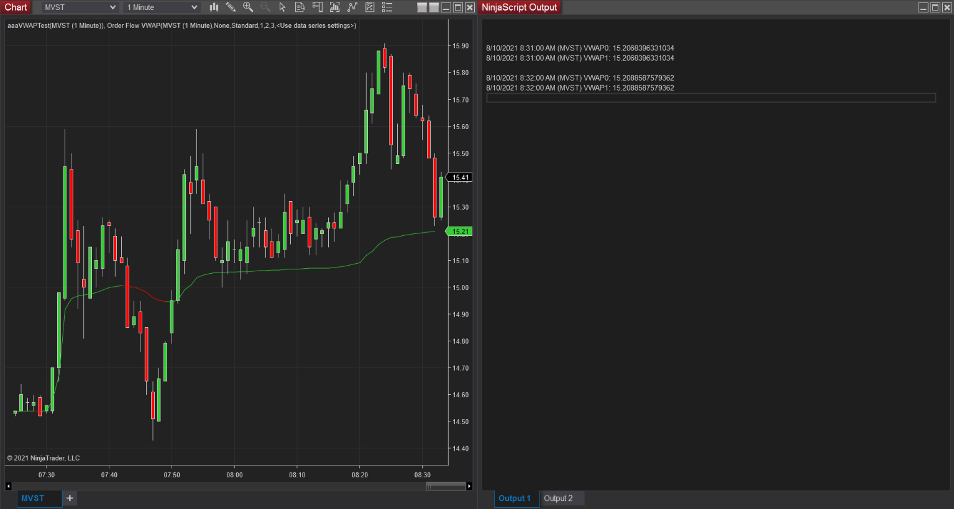Viewport: 954px width, 509px height.
Task: Click the right arrow of chart scrollbar
Action: 469,486
